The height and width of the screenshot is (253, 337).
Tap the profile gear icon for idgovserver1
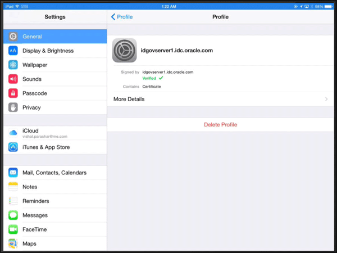125,51
